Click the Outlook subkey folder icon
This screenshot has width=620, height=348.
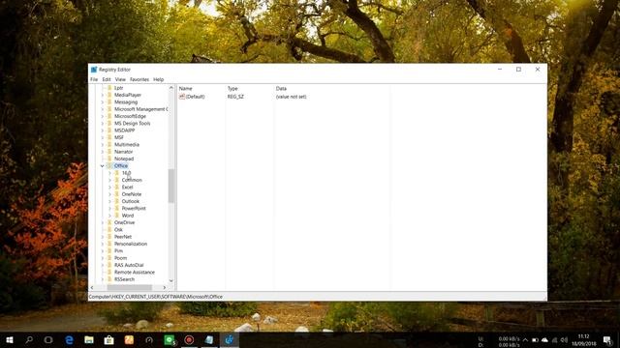(x=117, y=201)
